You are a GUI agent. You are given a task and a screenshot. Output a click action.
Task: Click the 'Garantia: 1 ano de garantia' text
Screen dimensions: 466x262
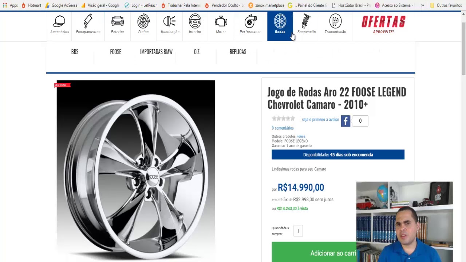tap(292, 146)
